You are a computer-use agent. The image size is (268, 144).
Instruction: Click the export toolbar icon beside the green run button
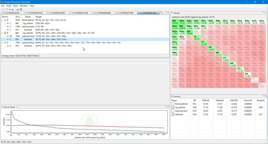(x=18, y=10)
